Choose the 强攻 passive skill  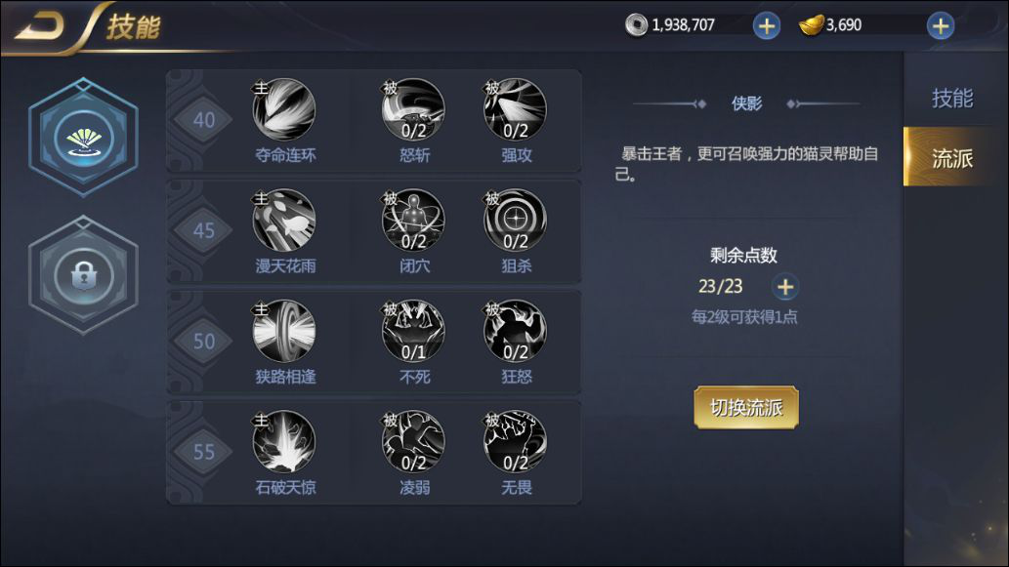click(515, 109)
